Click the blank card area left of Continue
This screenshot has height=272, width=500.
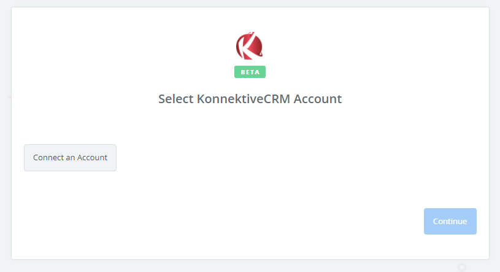click(223, 221)
